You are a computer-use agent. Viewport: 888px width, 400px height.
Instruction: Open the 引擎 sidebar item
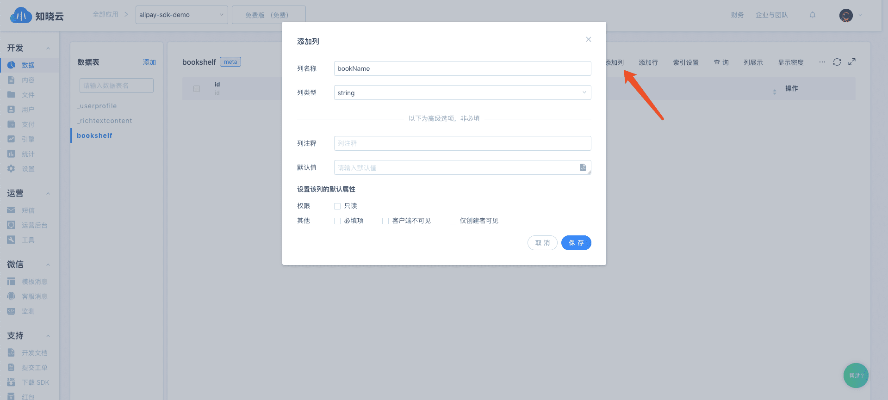[x=29, y=139]
